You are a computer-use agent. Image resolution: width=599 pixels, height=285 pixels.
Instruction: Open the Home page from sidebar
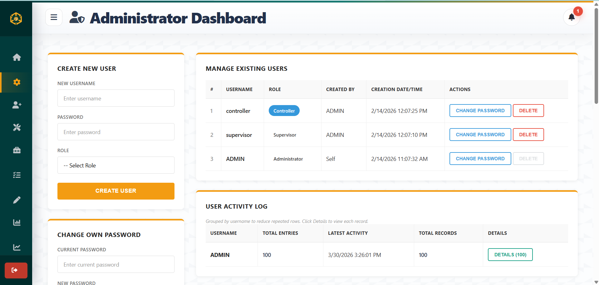[x=17, y=57]
